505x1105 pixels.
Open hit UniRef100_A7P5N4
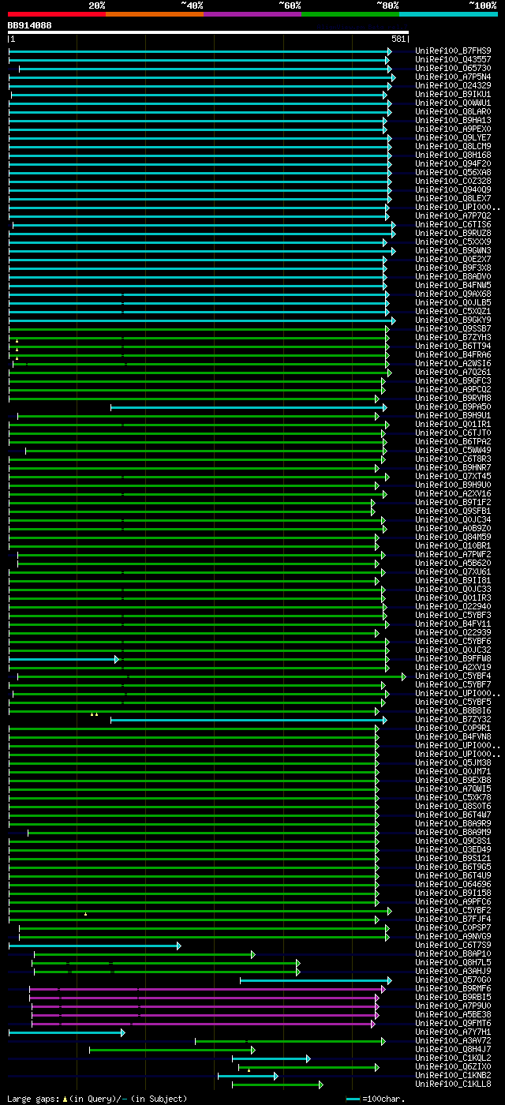pyautogui.click(x=453, y=77)
